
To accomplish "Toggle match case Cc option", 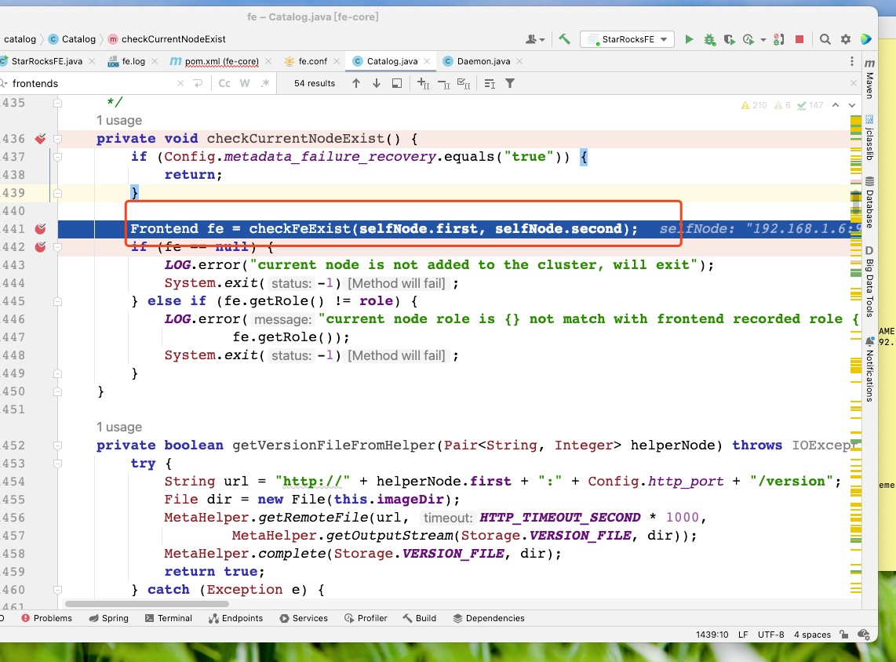I will point(224,83).
